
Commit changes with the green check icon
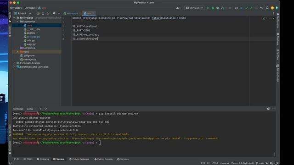[x=246, y=8]
